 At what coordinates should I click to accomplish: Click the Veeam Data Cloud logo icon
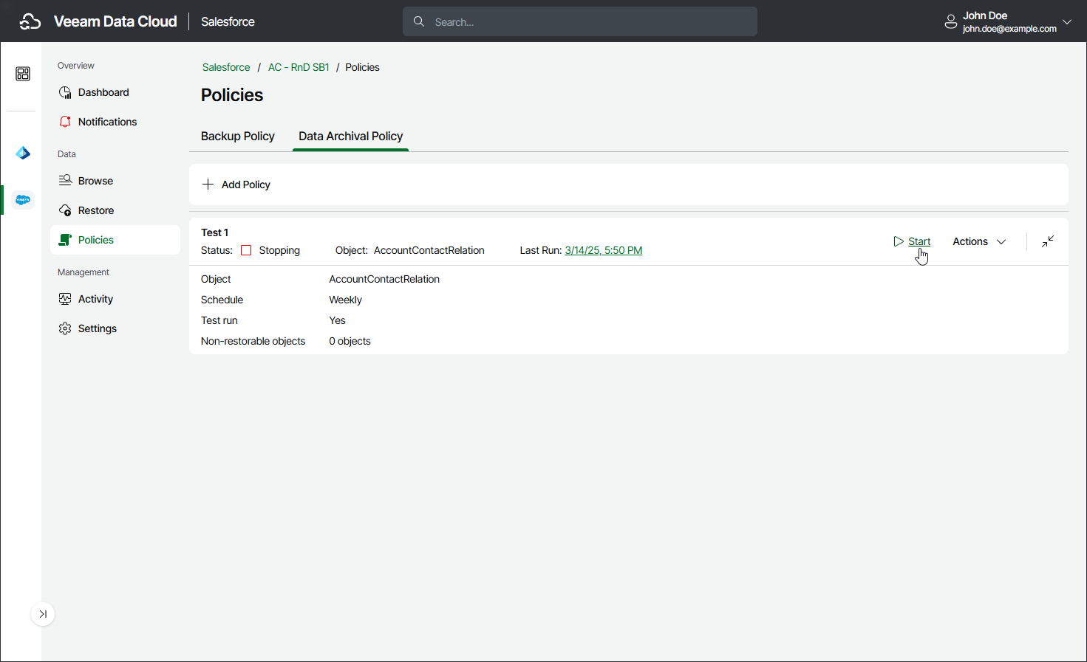(x=30, y=22)
